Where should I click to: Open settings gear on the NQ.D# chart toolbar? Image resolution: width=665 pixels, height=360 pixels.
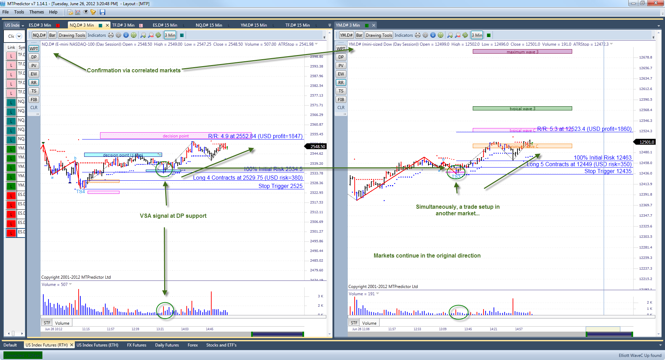[x=118, y=35]
